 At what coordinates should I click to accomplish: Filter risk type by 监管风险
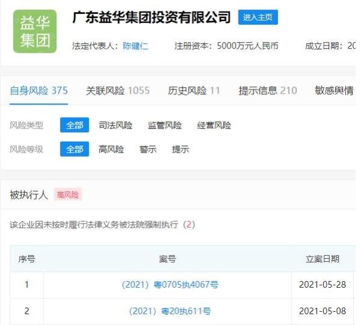[165, 126]
